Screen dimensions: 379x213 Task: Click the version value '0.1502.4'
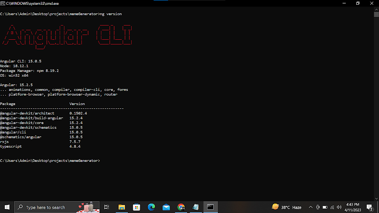tap(78, 113)
